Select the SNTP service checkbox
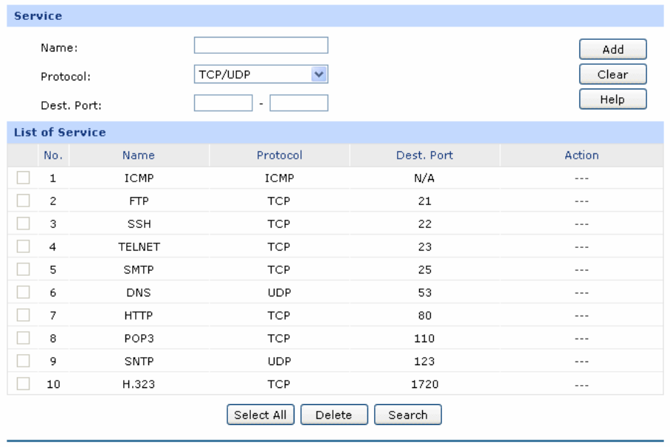Screen dimensions: 670x447 [x=23, y=361]
